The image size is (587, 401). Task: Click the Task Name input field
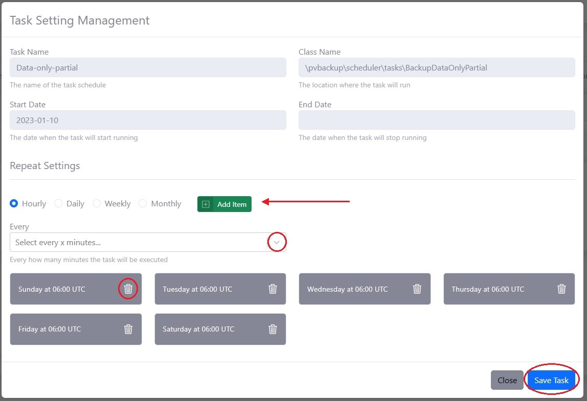coord(148,67)
